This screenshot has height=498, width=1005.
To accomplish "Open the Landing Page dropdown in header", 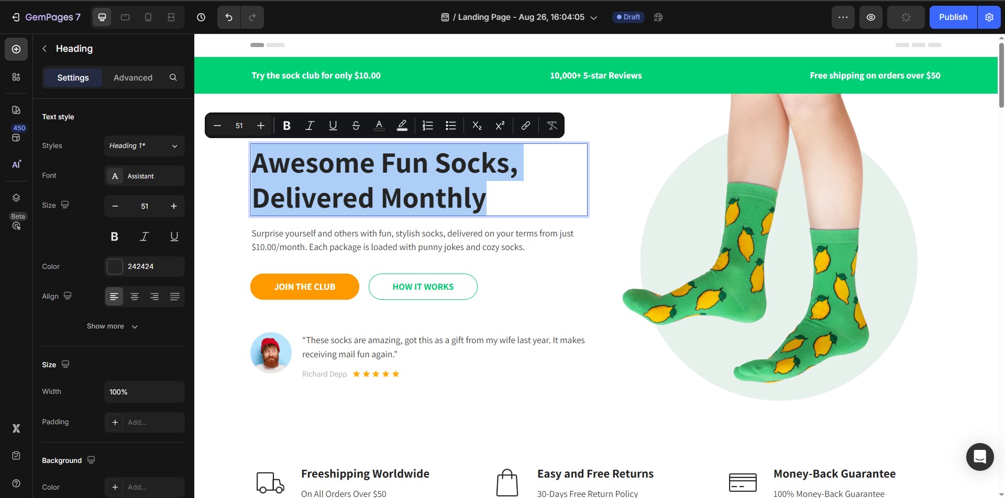I will pos(593,17).
